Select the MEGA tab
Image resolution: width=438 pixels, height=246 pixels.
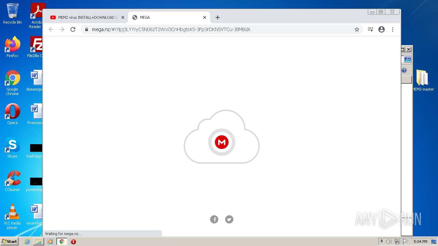[x=169, y=17]
